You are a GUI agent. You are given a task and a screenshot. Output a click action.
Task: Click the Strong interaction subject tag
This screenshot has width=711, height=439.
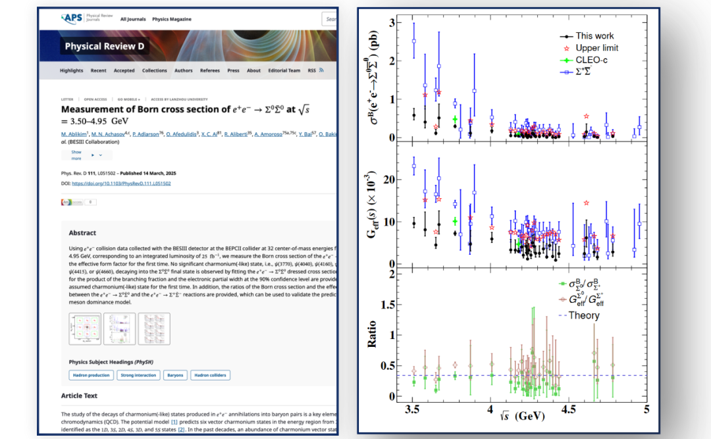coord(138,375)
